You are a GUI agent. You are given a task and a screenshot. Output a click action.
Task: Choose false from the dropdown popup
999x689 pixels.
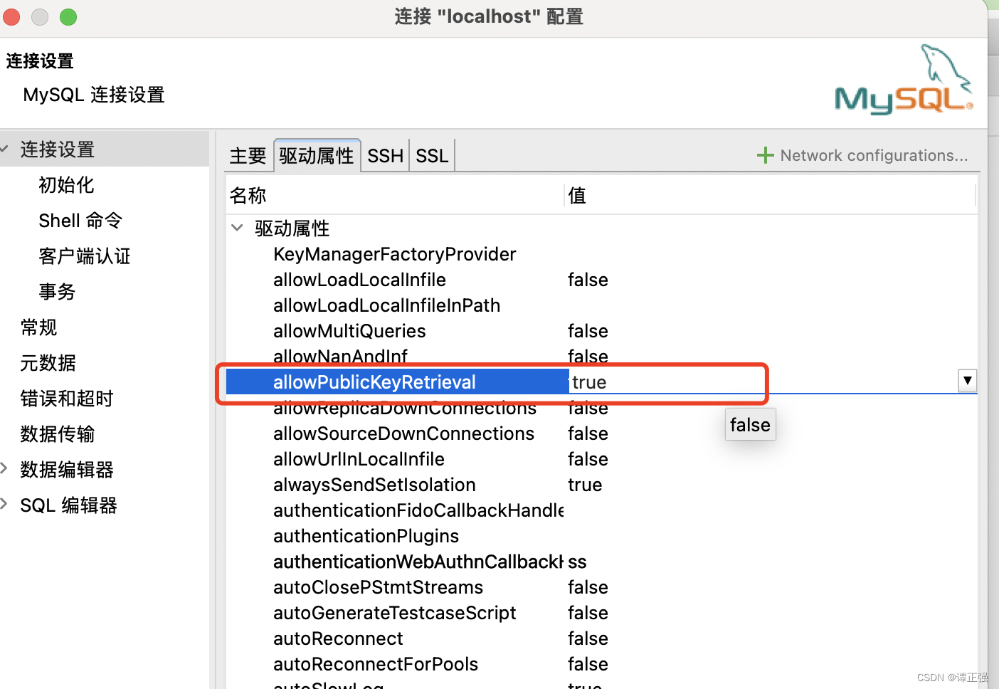(x=750, y=425)
